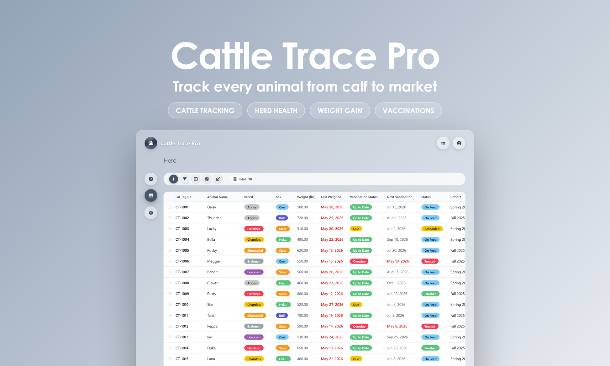Click the paw logo icon

click(x=151, y=143)
